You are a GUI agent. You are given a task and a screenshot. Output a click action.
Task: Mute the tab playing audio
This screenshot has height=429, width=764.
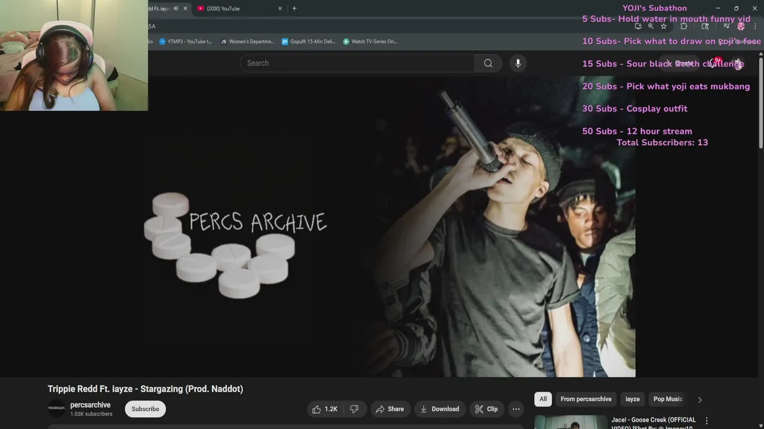[175, 8]
